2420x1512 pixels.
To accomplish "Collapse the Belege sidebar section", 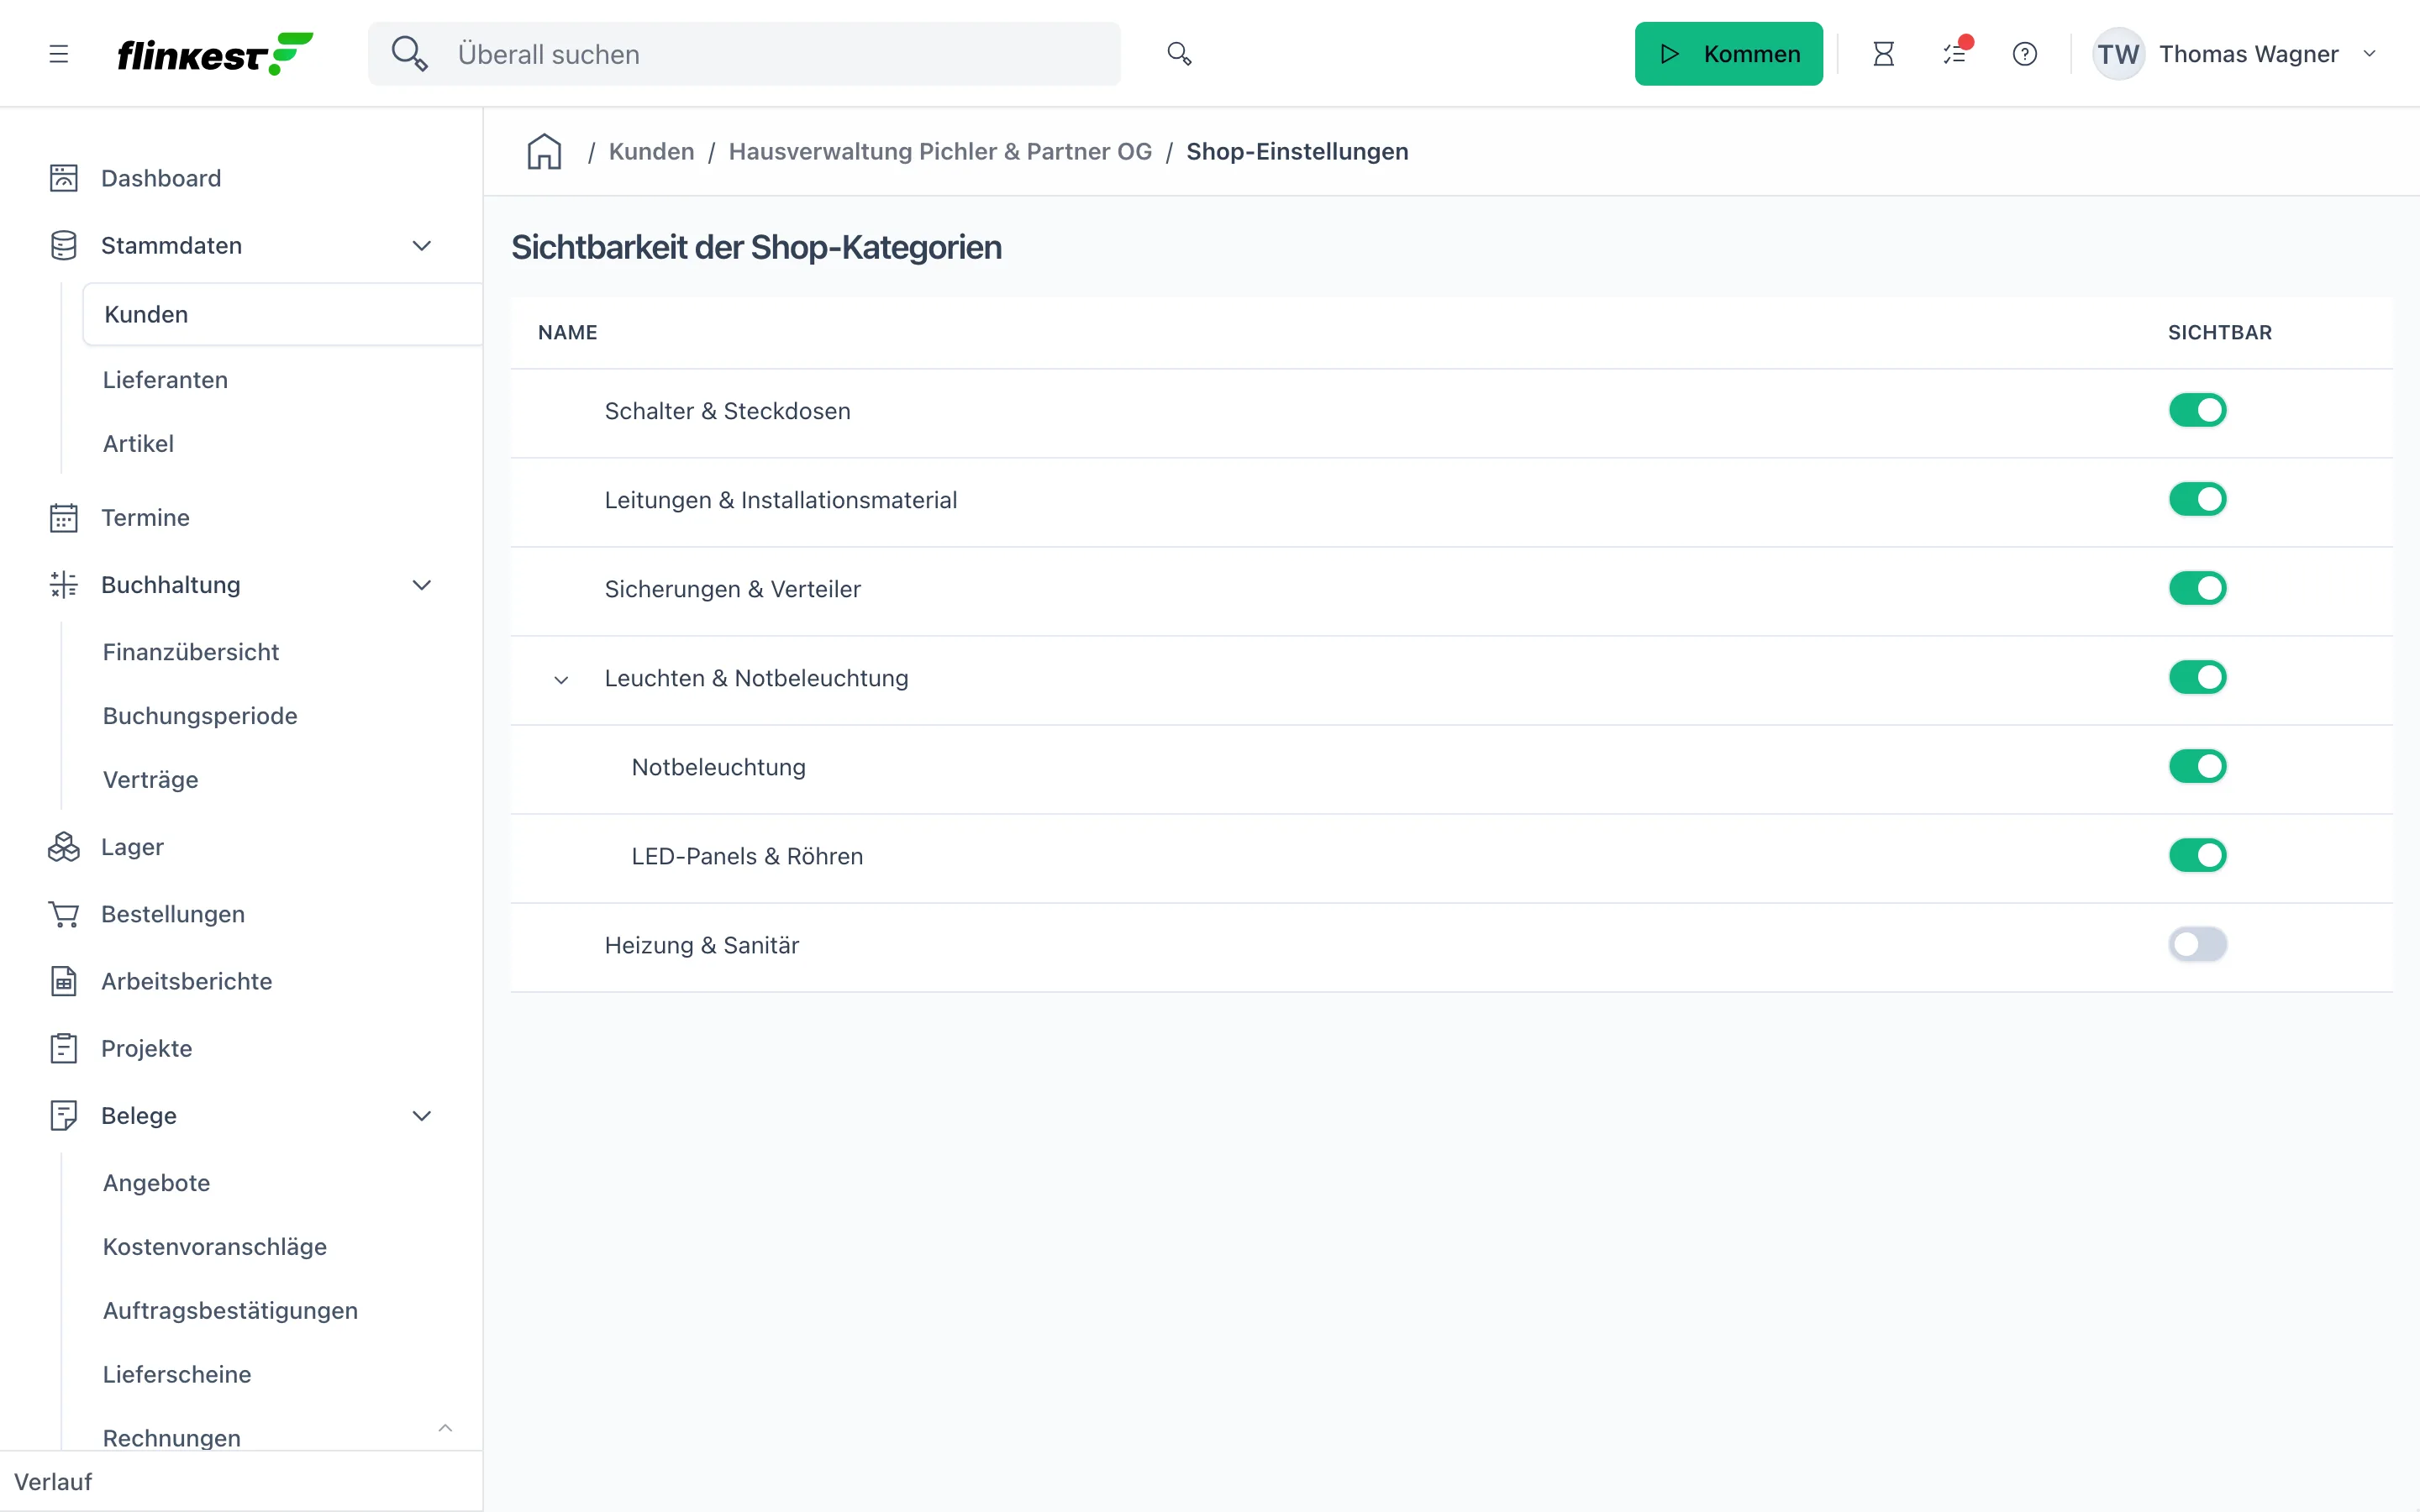I will (x=422, y=1116).
